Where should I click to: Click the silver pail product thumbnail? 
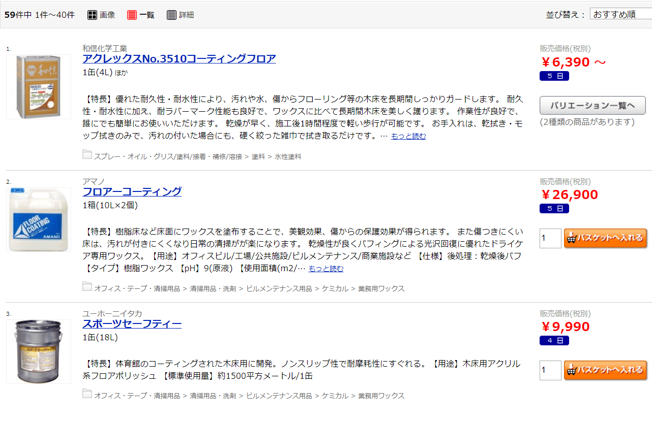(39, 351)
